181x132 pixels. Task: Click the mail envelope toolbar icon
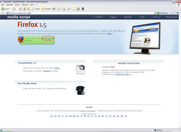coord(59,9)
